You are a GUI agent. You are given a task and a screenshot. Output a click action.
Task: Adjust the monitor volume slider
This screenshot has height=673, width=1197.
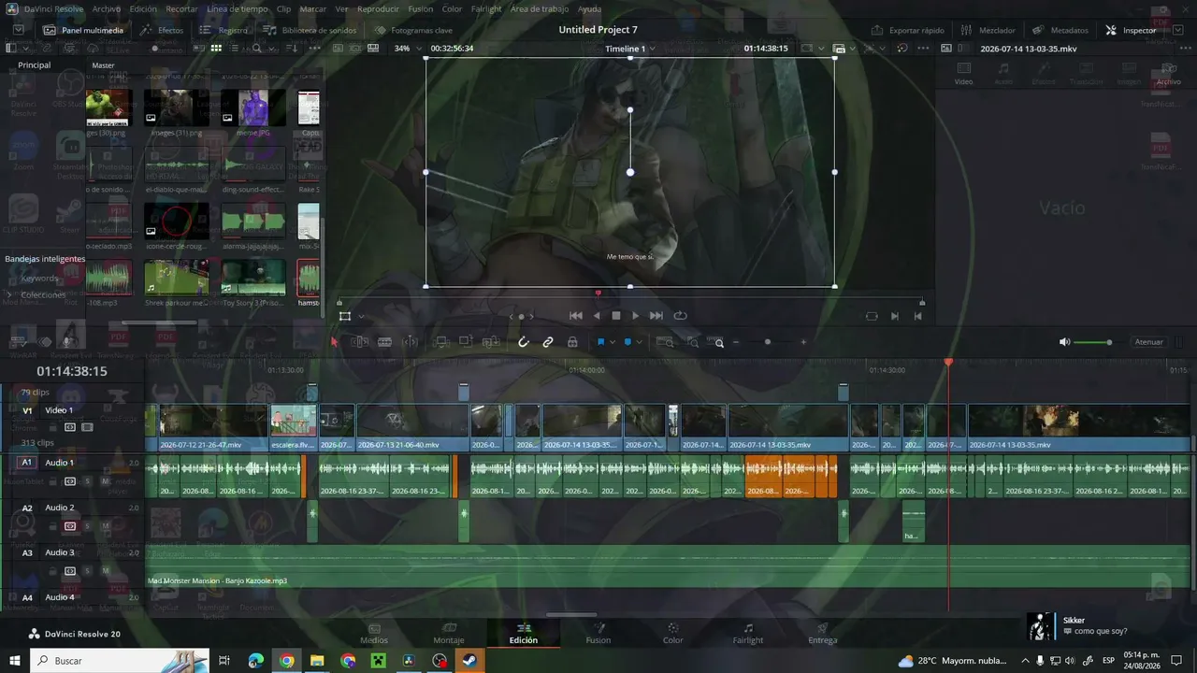click(x=1093, y=342)
